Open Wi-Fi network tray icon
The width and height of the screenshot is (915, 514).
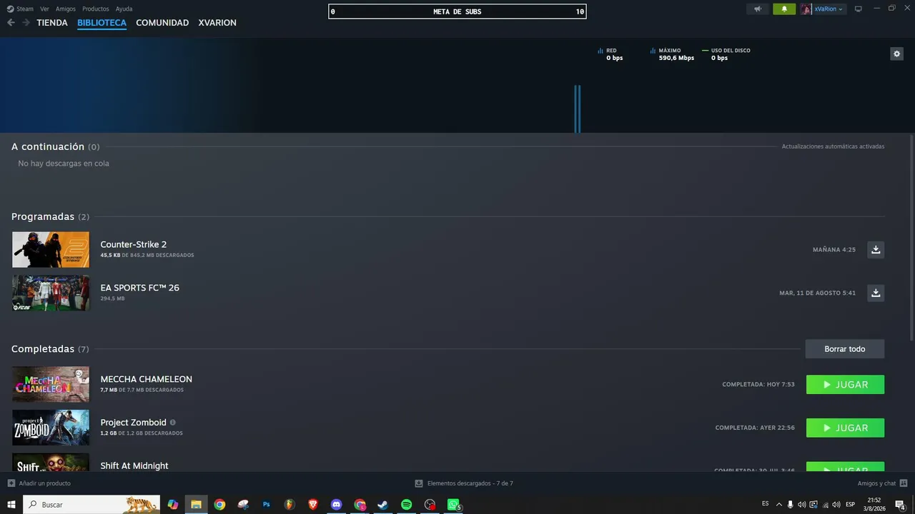(x=825, y=505)
